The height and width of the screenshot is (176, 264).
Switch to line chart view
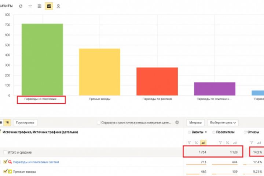click(x=30, y=6)
